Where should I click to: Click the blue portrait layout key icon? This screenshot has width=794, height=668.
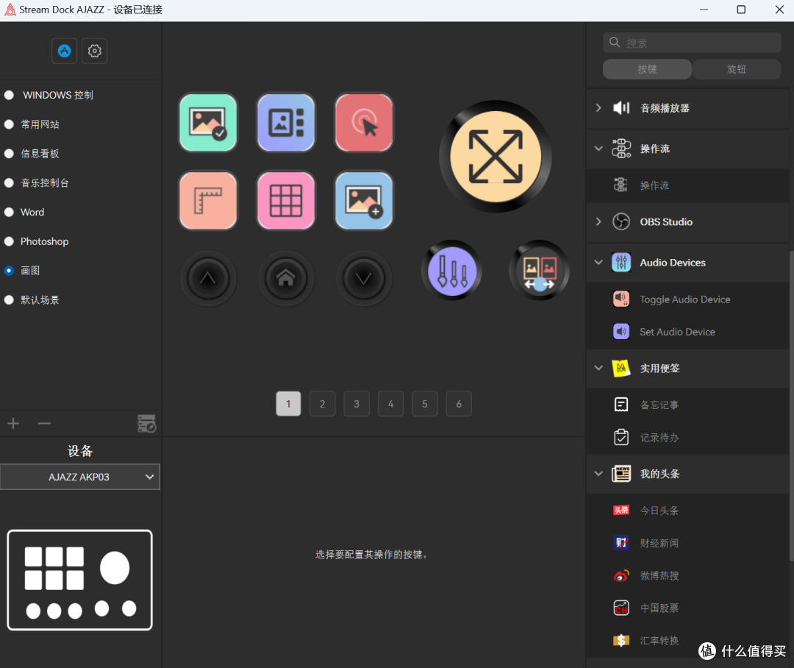coord(286,123)
